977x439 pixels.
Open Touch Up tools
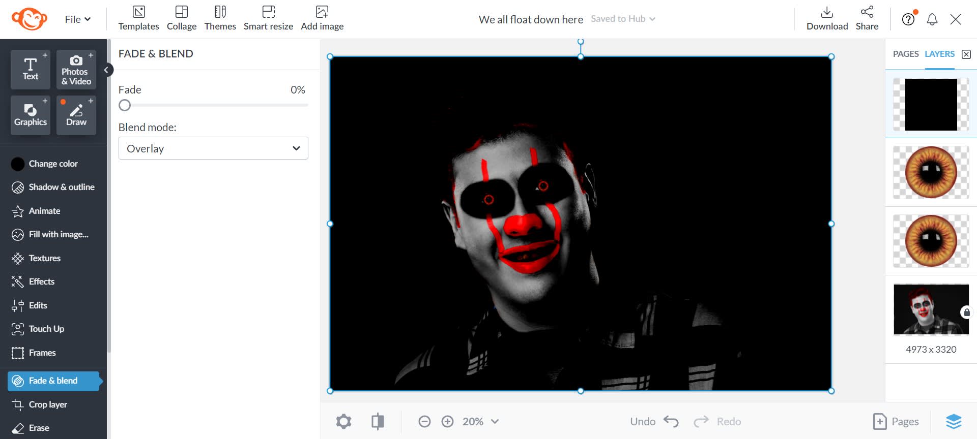click(38, 329)
